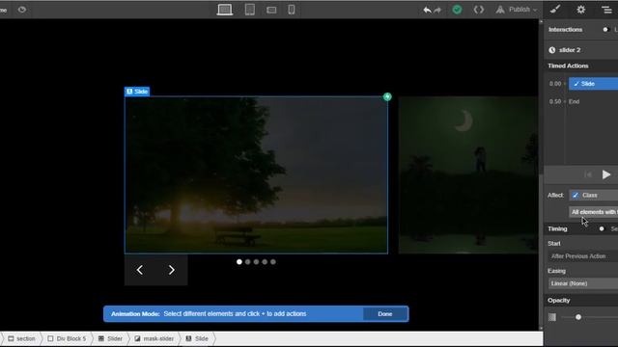Select the fifth slider nav dot
This screenshot has height=347, width=618.
click(273, 261)
